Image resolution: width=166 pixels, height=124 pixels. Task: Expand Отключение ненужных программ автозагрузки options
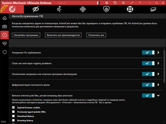click(158, 74)
